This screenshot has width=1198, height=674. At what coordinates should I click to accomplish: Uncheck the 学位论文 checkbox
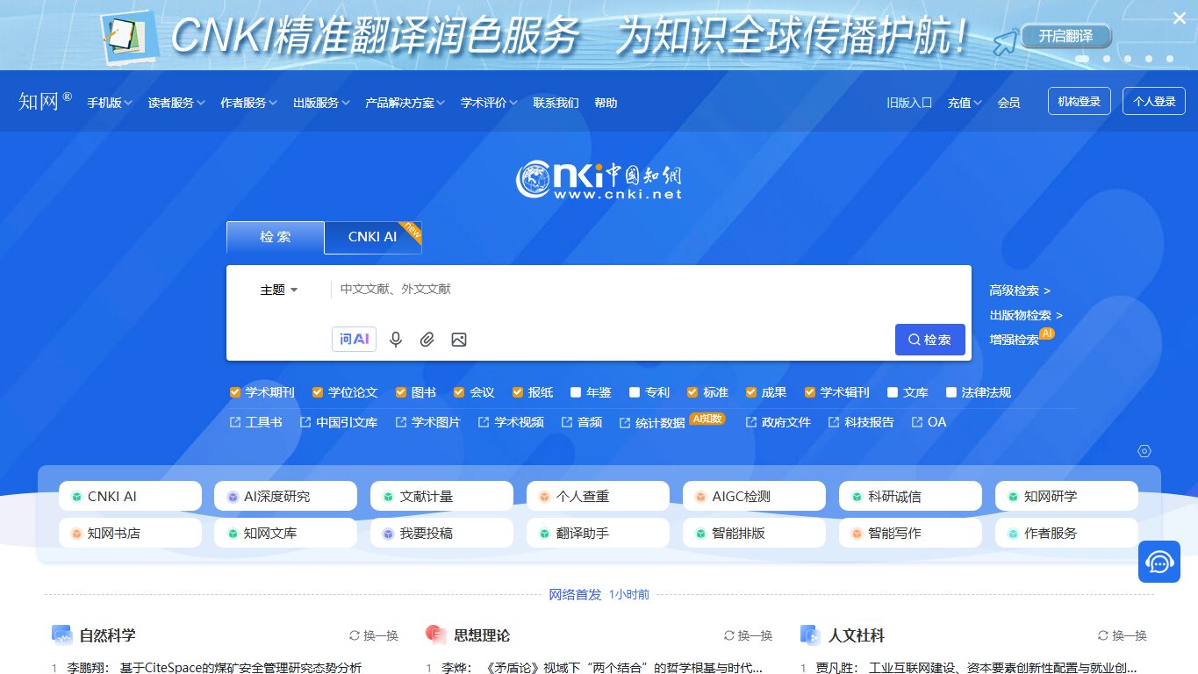318,392
